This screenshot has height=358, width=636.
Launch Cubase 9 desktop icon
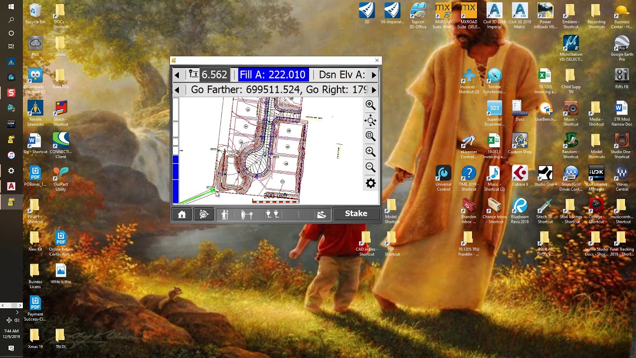pyautogui.click(x=520, y=176)
